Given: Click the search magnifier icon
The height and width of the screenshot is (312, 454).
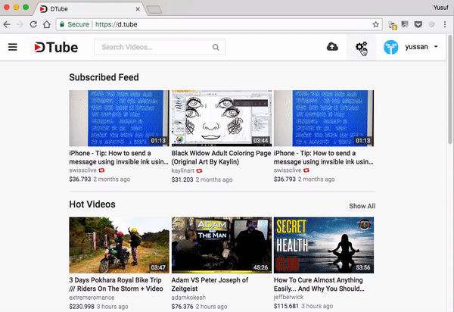Looking at the screenshot, I should pyautogui.click(x=216, y=47).
